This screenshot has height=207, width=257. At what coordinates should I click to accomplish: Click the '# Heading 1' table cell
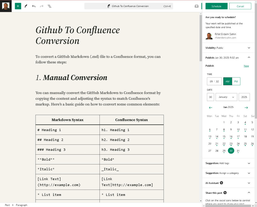pos(68,130)
